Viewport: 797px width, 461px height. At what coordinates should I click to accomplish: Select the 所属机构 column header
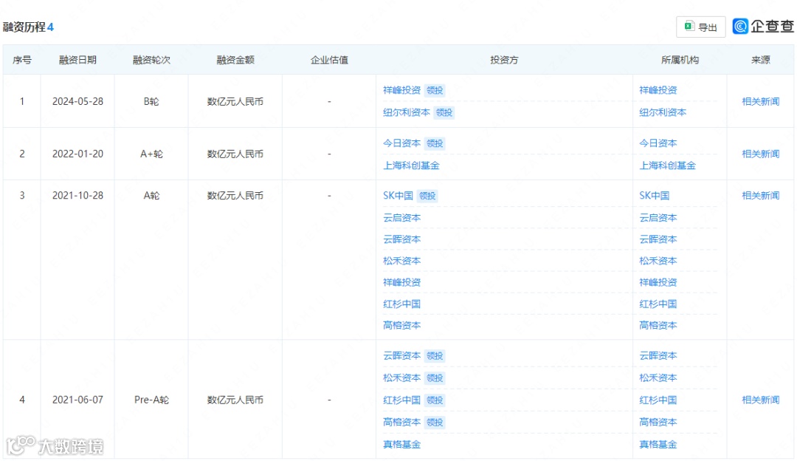[680, 60]
